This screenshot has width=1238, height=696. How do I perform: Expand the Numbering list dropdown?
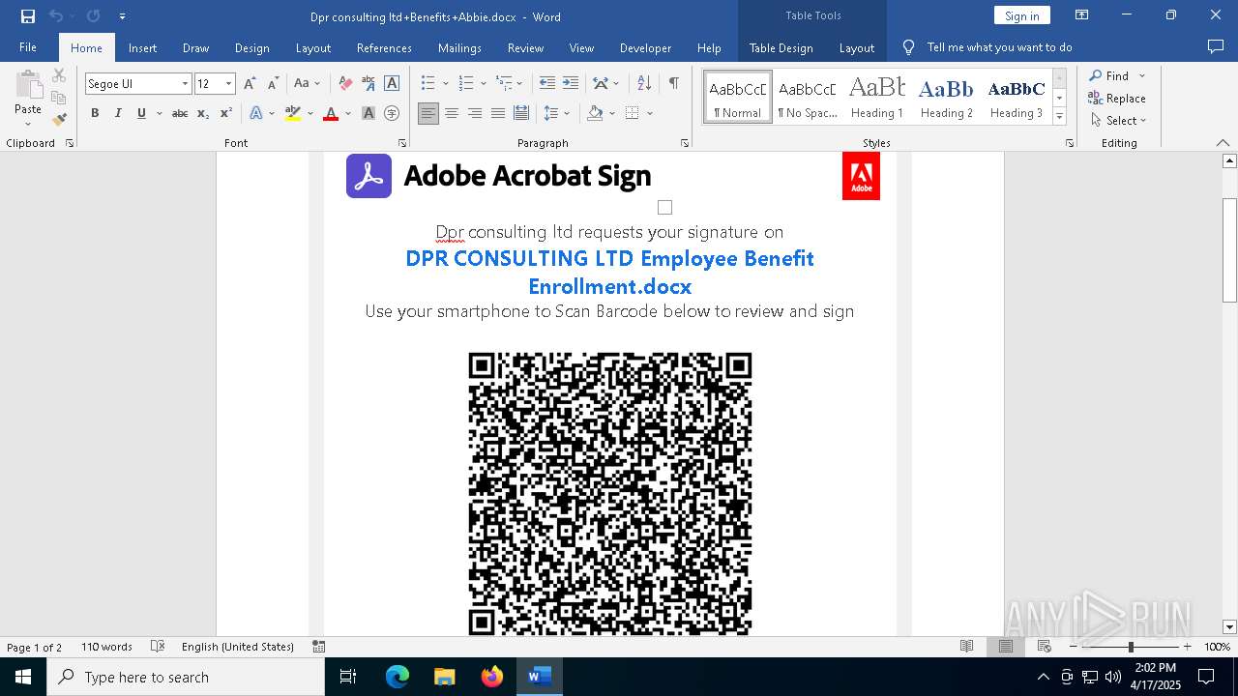(x=482, y=84)
